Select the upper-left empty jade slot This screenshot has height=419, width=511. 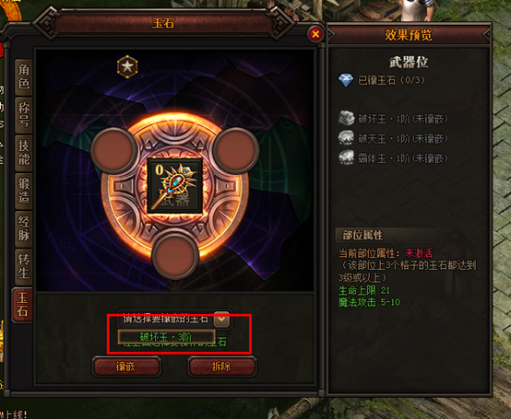pos(113,150)
